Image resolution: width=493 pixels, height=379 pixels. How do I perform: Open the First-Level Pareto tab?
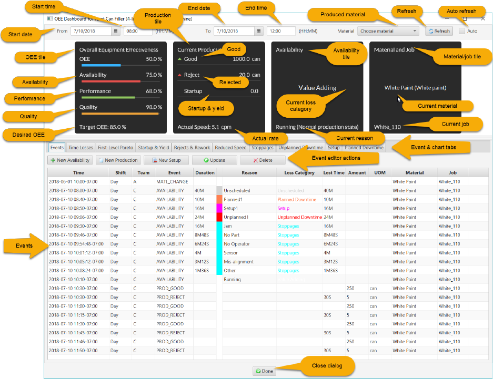(x=115, y=148)
